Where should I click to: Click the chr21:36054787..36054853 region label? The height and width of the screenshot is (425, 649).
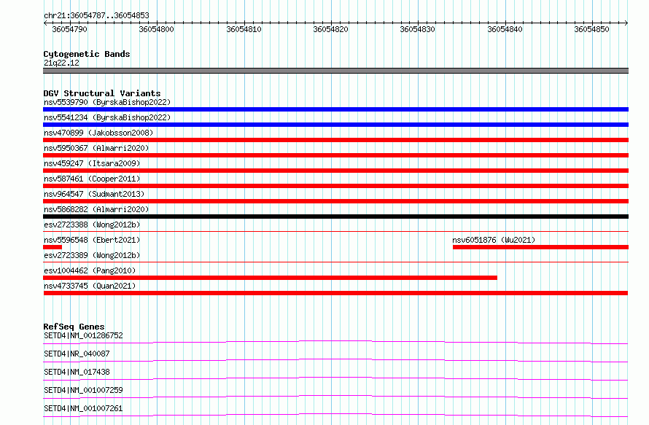(x=96, y=16)
